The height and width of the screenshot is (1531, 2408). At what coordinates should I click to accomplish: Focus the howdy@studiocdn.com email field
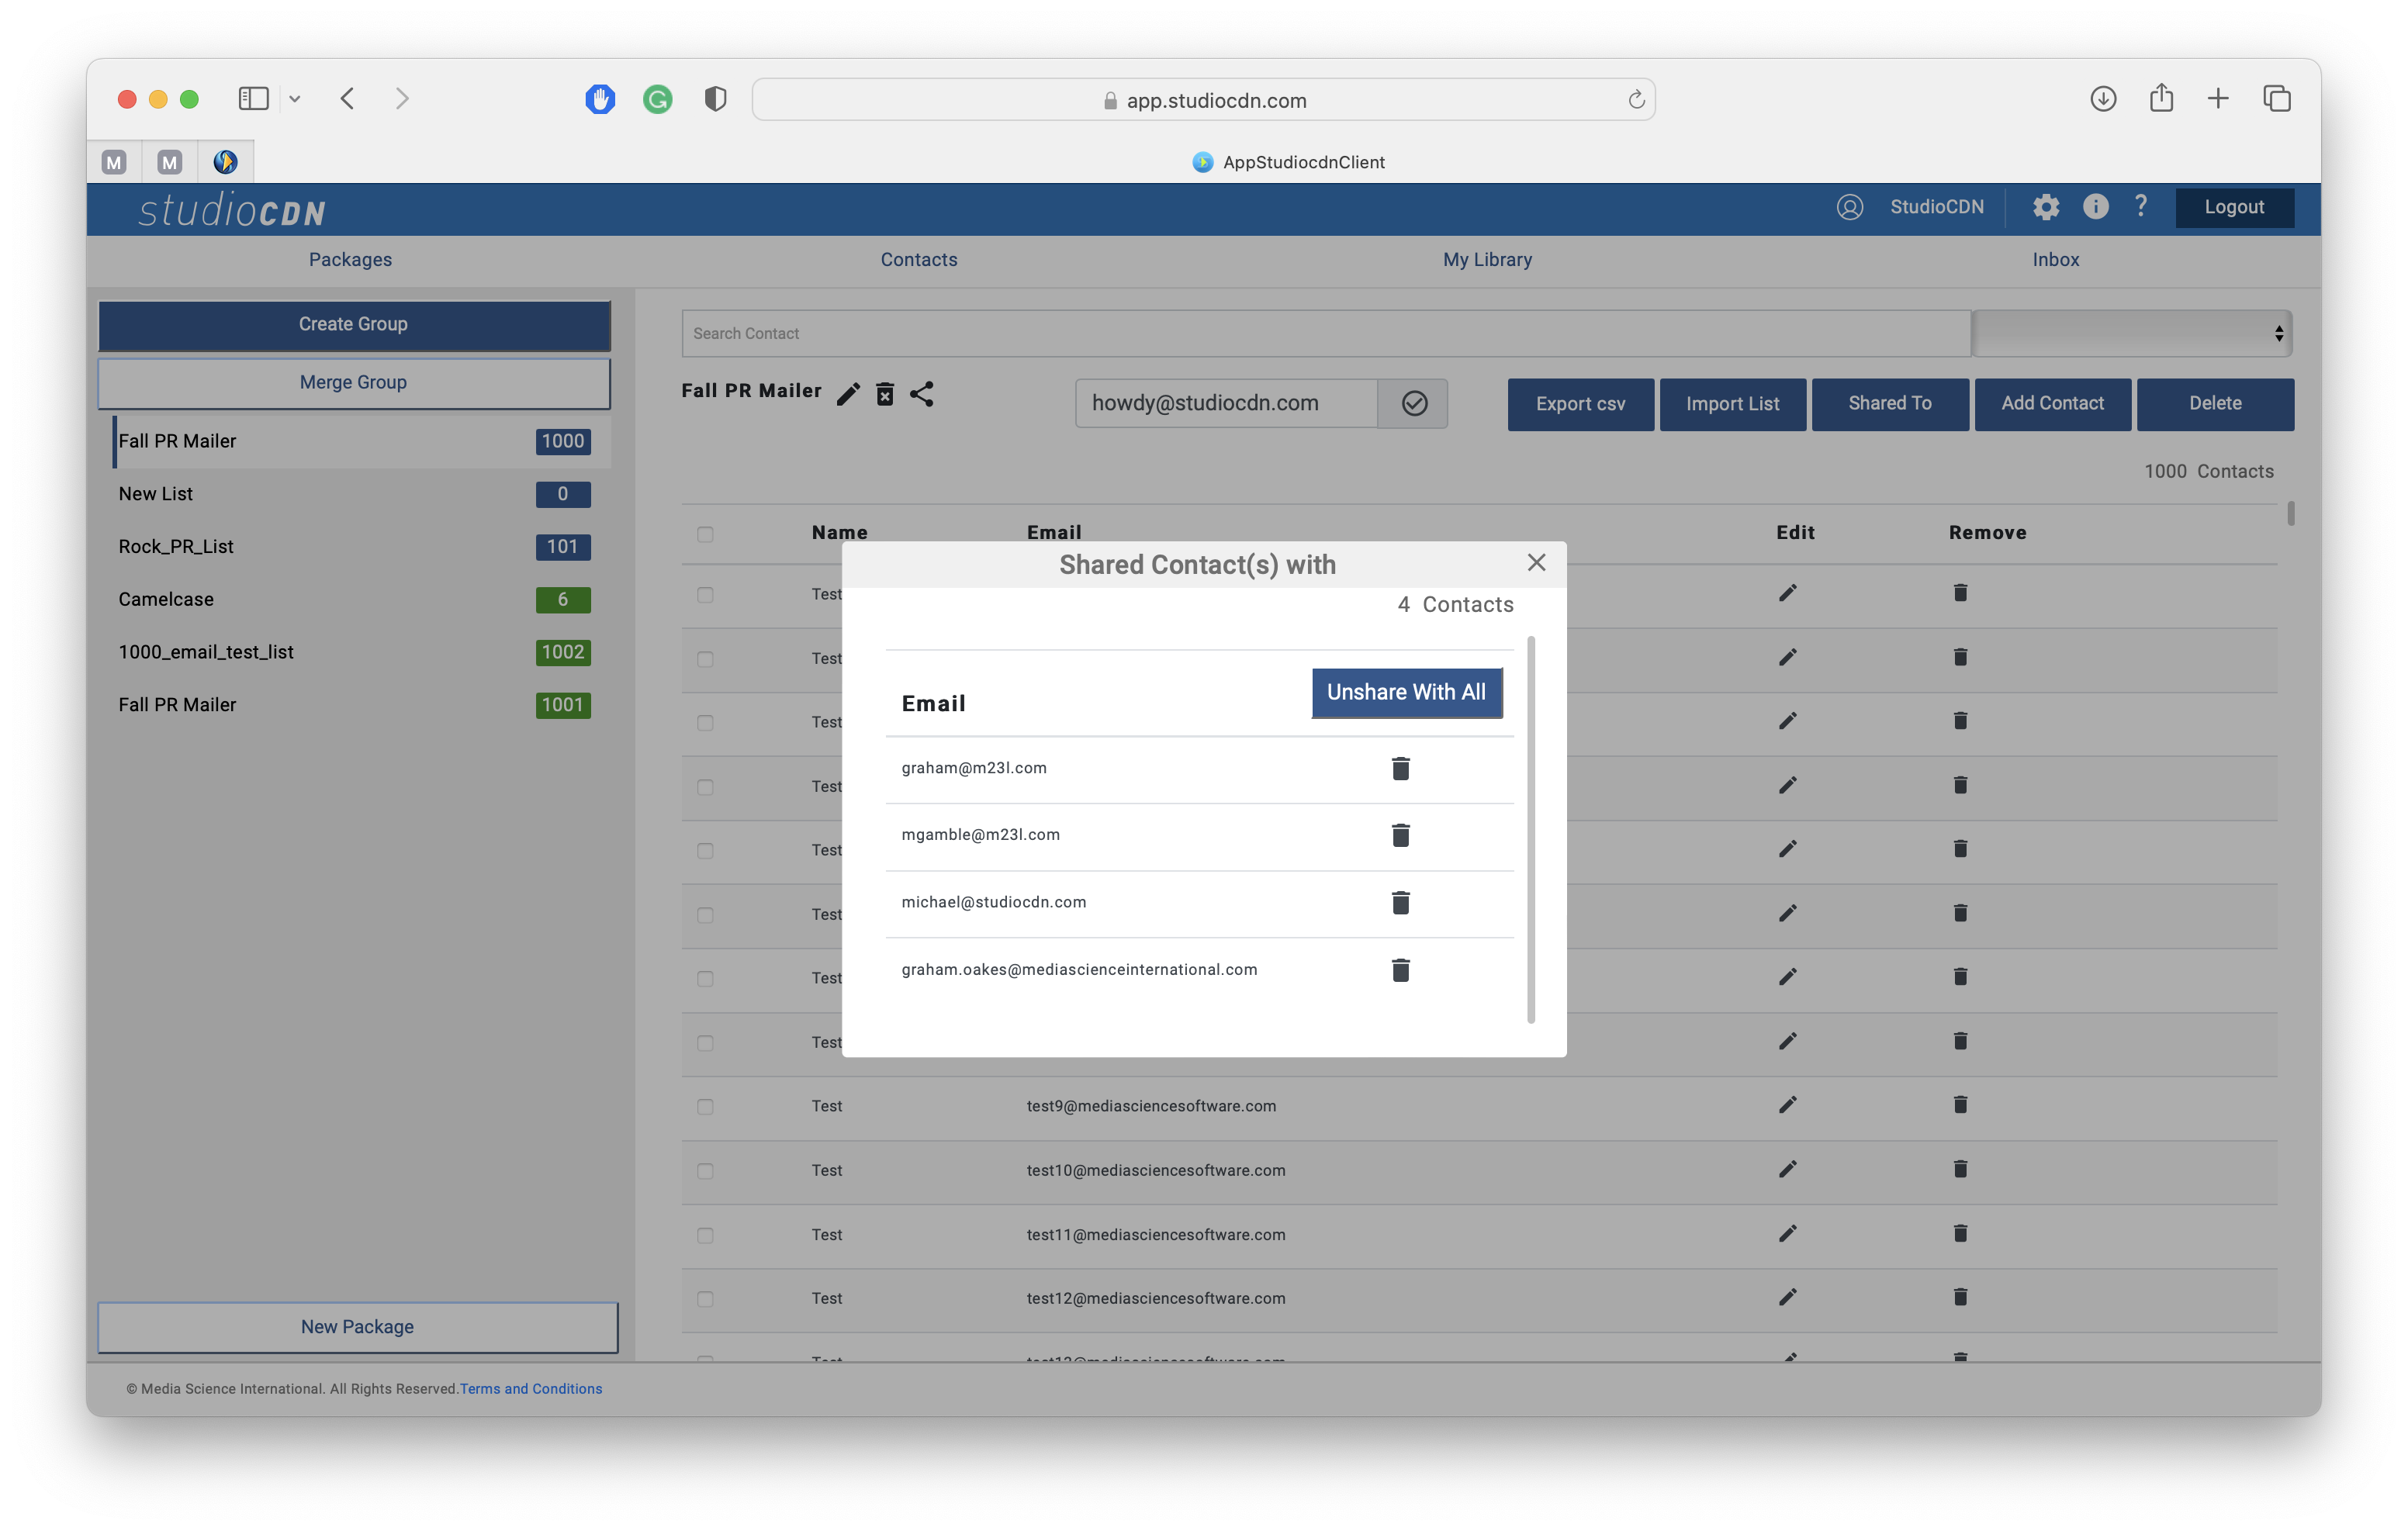pos(1226,403)
